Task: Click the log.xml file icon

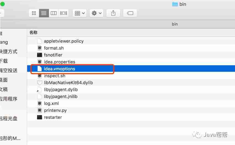Action: point(40,103)
